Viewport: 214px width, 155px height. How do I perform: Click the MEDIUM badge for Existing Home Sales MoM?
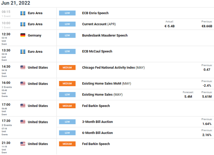(x=67, y=83)
